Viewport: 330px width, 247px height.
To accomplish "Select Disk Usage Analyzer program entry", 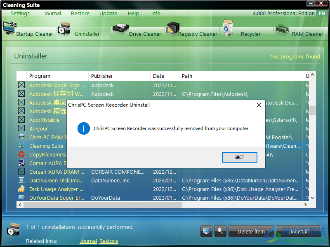I will [x=57, y=189].
